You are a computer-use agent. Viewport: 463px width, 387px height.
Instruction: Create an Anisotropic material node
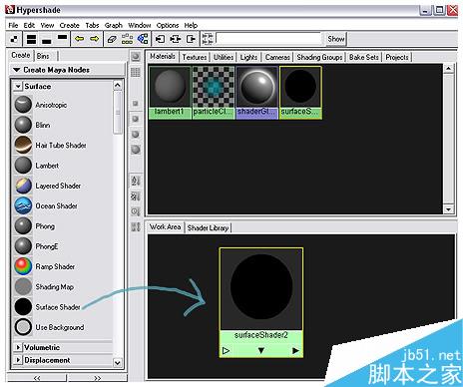click(x=41, y=105)
